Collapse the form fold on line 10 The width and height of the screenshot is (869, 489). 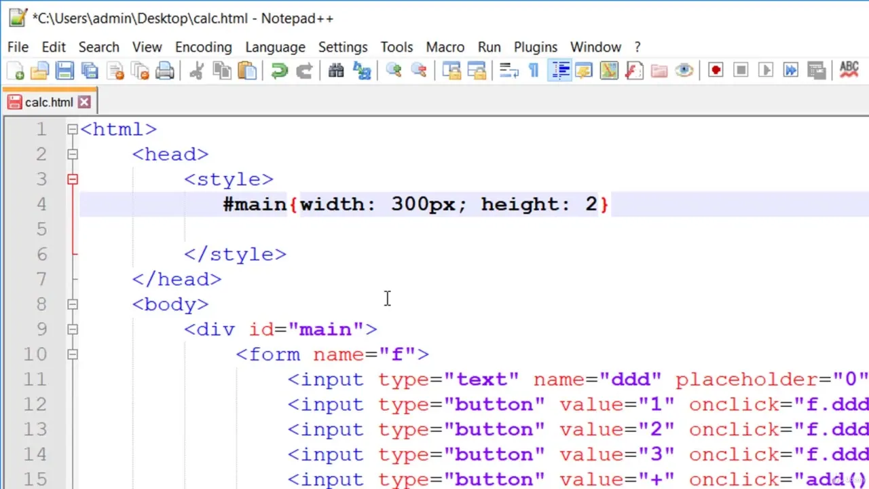tap(73, 355)
